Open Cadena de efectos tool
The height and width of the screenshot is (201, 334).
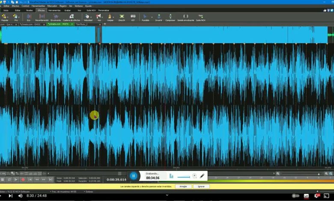[72, 17]
